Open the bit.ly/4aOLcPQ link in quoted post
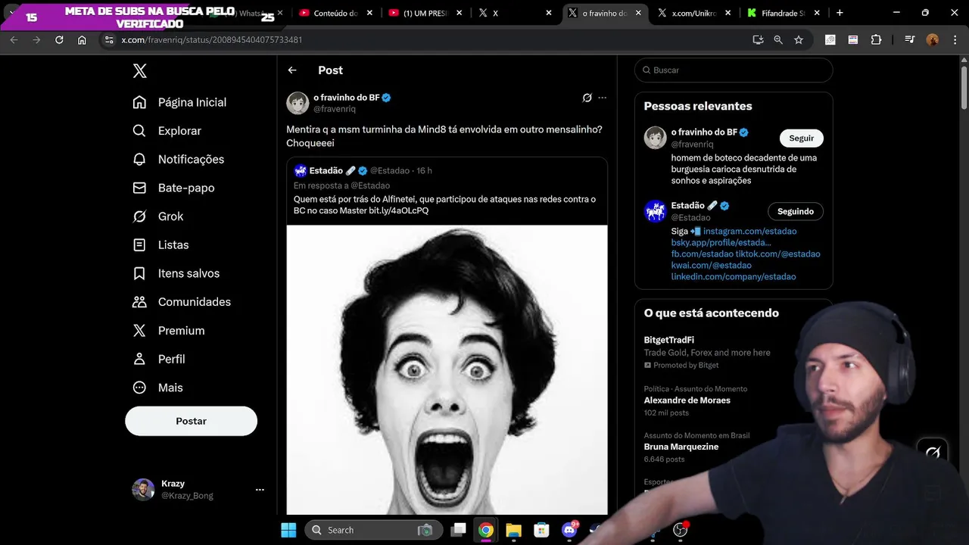 pyautogui.click(x=398, y=210)
